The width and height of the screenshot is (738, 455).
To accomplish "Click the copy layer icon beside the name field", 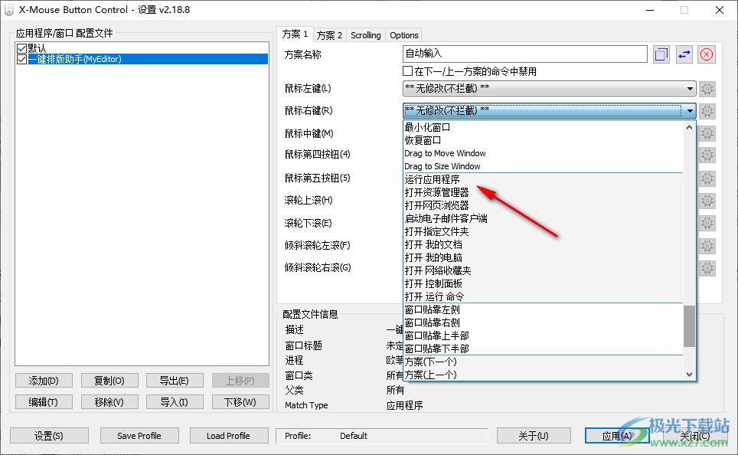I will click(x=661, y=54).
